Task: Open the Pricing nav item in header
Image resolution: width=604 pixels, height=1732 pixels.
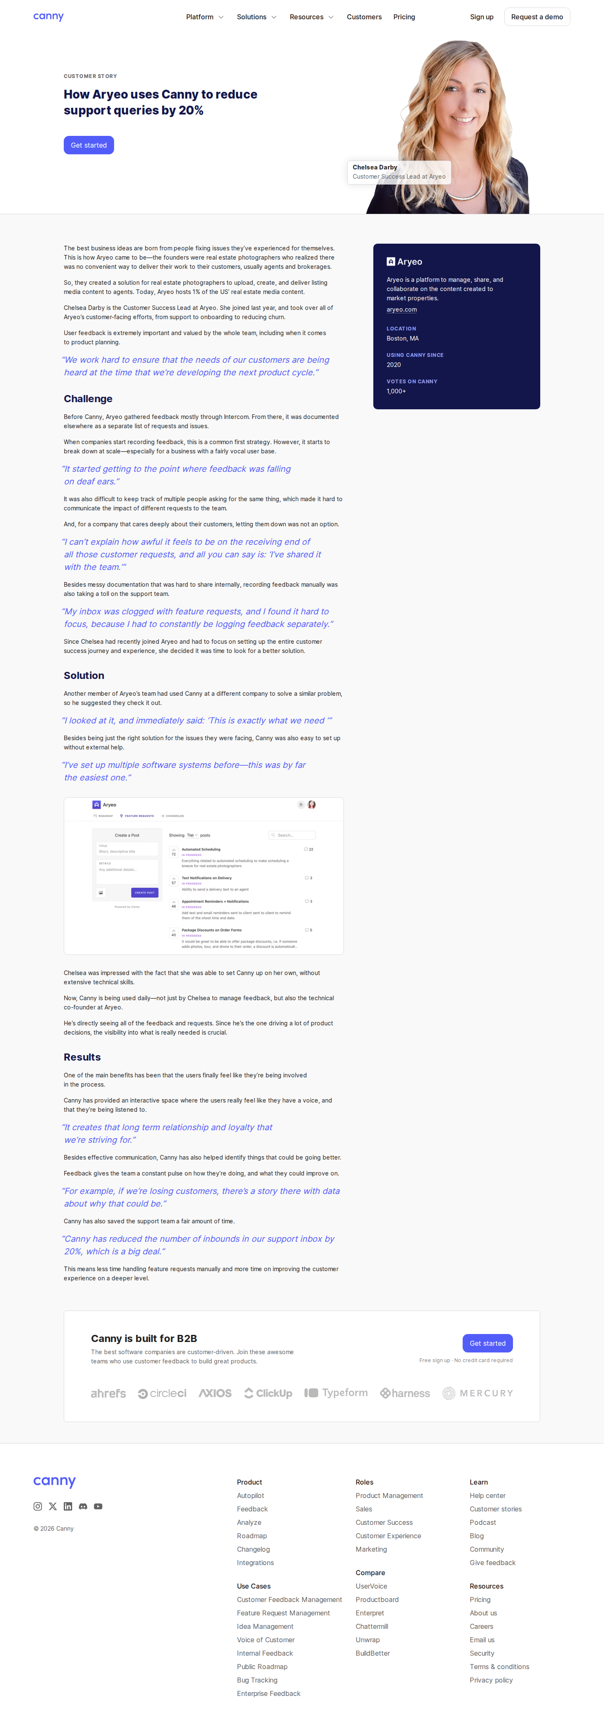Action: point(404,17)
